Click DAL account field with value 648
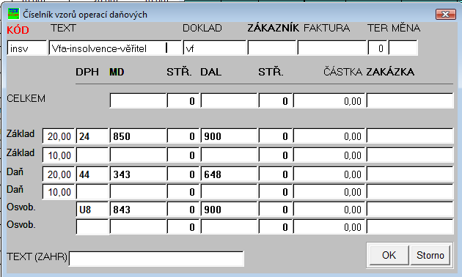The image size is (462, 277). tap(230, 174)
